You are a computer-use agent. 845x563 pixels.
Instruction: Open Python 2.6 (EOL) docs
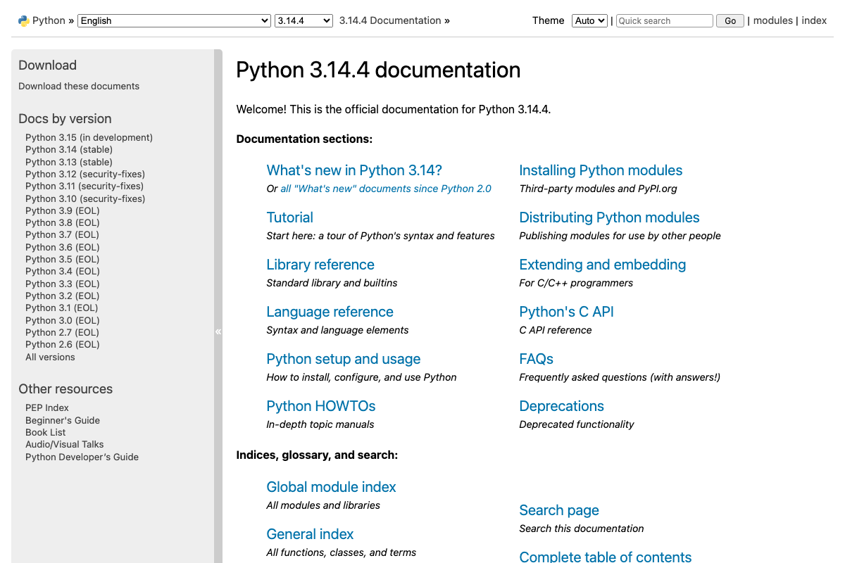(x=63, y=344)
